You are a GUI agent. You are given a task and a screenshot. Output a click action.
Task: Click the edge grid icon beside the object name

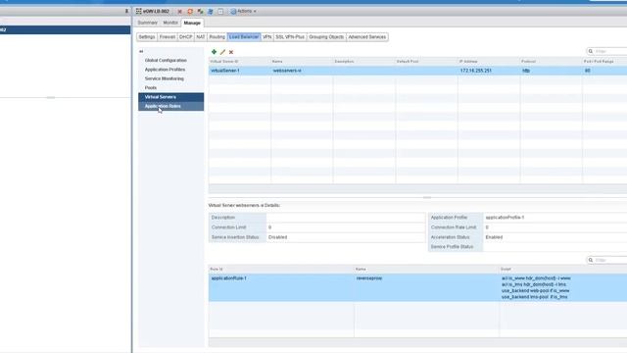[x=139, y=11]
